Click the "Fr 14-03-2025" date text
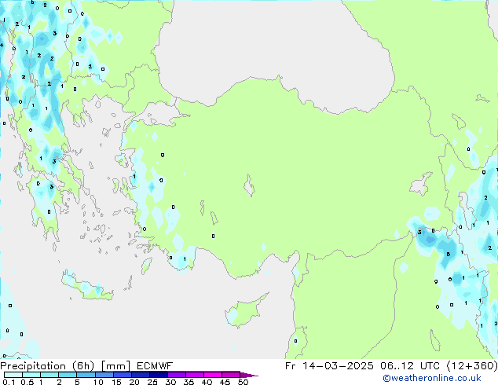The width and height of the screenshot is (498, 385). (329, 366)
